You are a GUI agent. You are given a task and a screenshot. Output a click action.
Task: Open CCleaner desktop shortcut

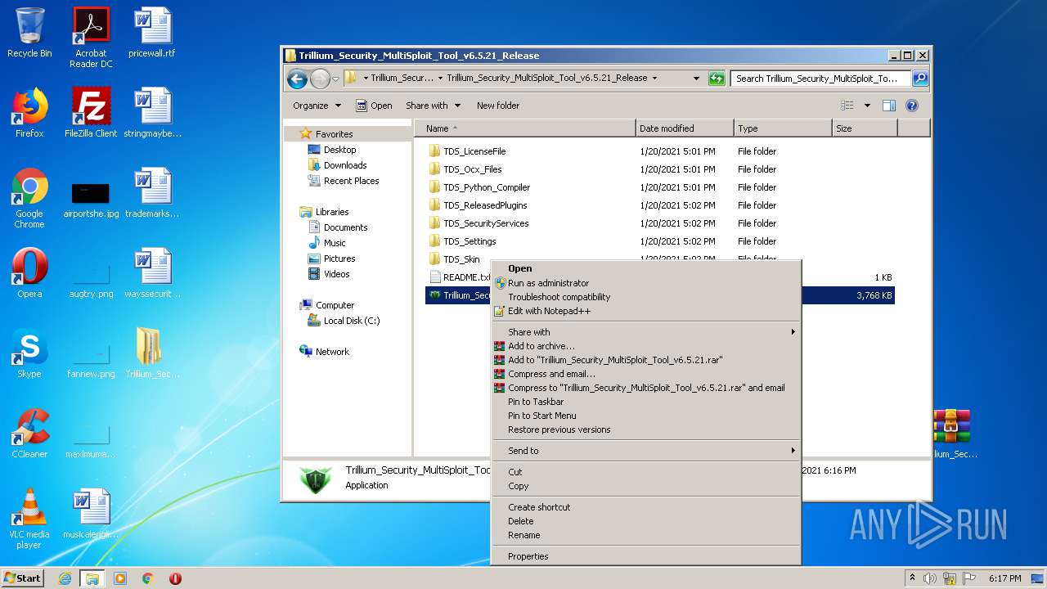[29, 434]
